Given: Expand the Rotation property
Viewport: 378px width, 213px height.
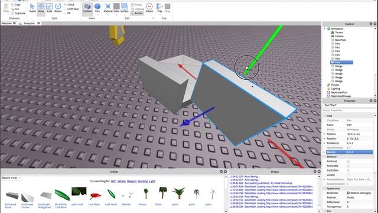Looking at the screenshot, I should point(324,138).
